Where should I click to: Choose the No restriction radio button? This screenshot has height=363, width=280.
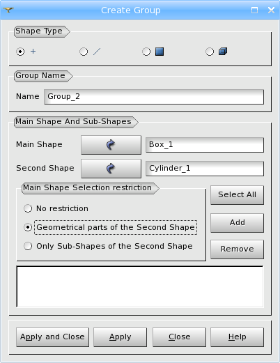pyautogui.click(x=28, y=208)
